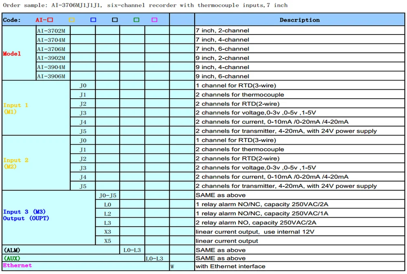Viewport: 407px width, 274px height.
Task: Click 'linear current output' in the X5 row
Action: pyautogui.click(x=227, y=241)
